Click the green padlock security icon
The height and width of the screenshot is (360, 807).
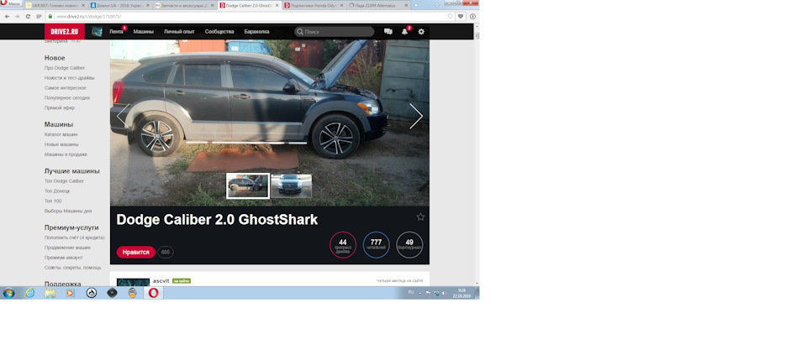(x=50, y=17)
